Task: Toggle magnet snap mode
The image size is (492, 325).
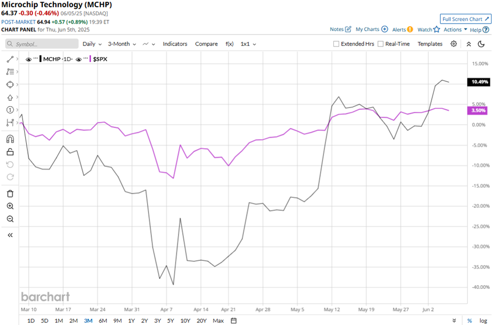Action: click(x=10, y=139)
